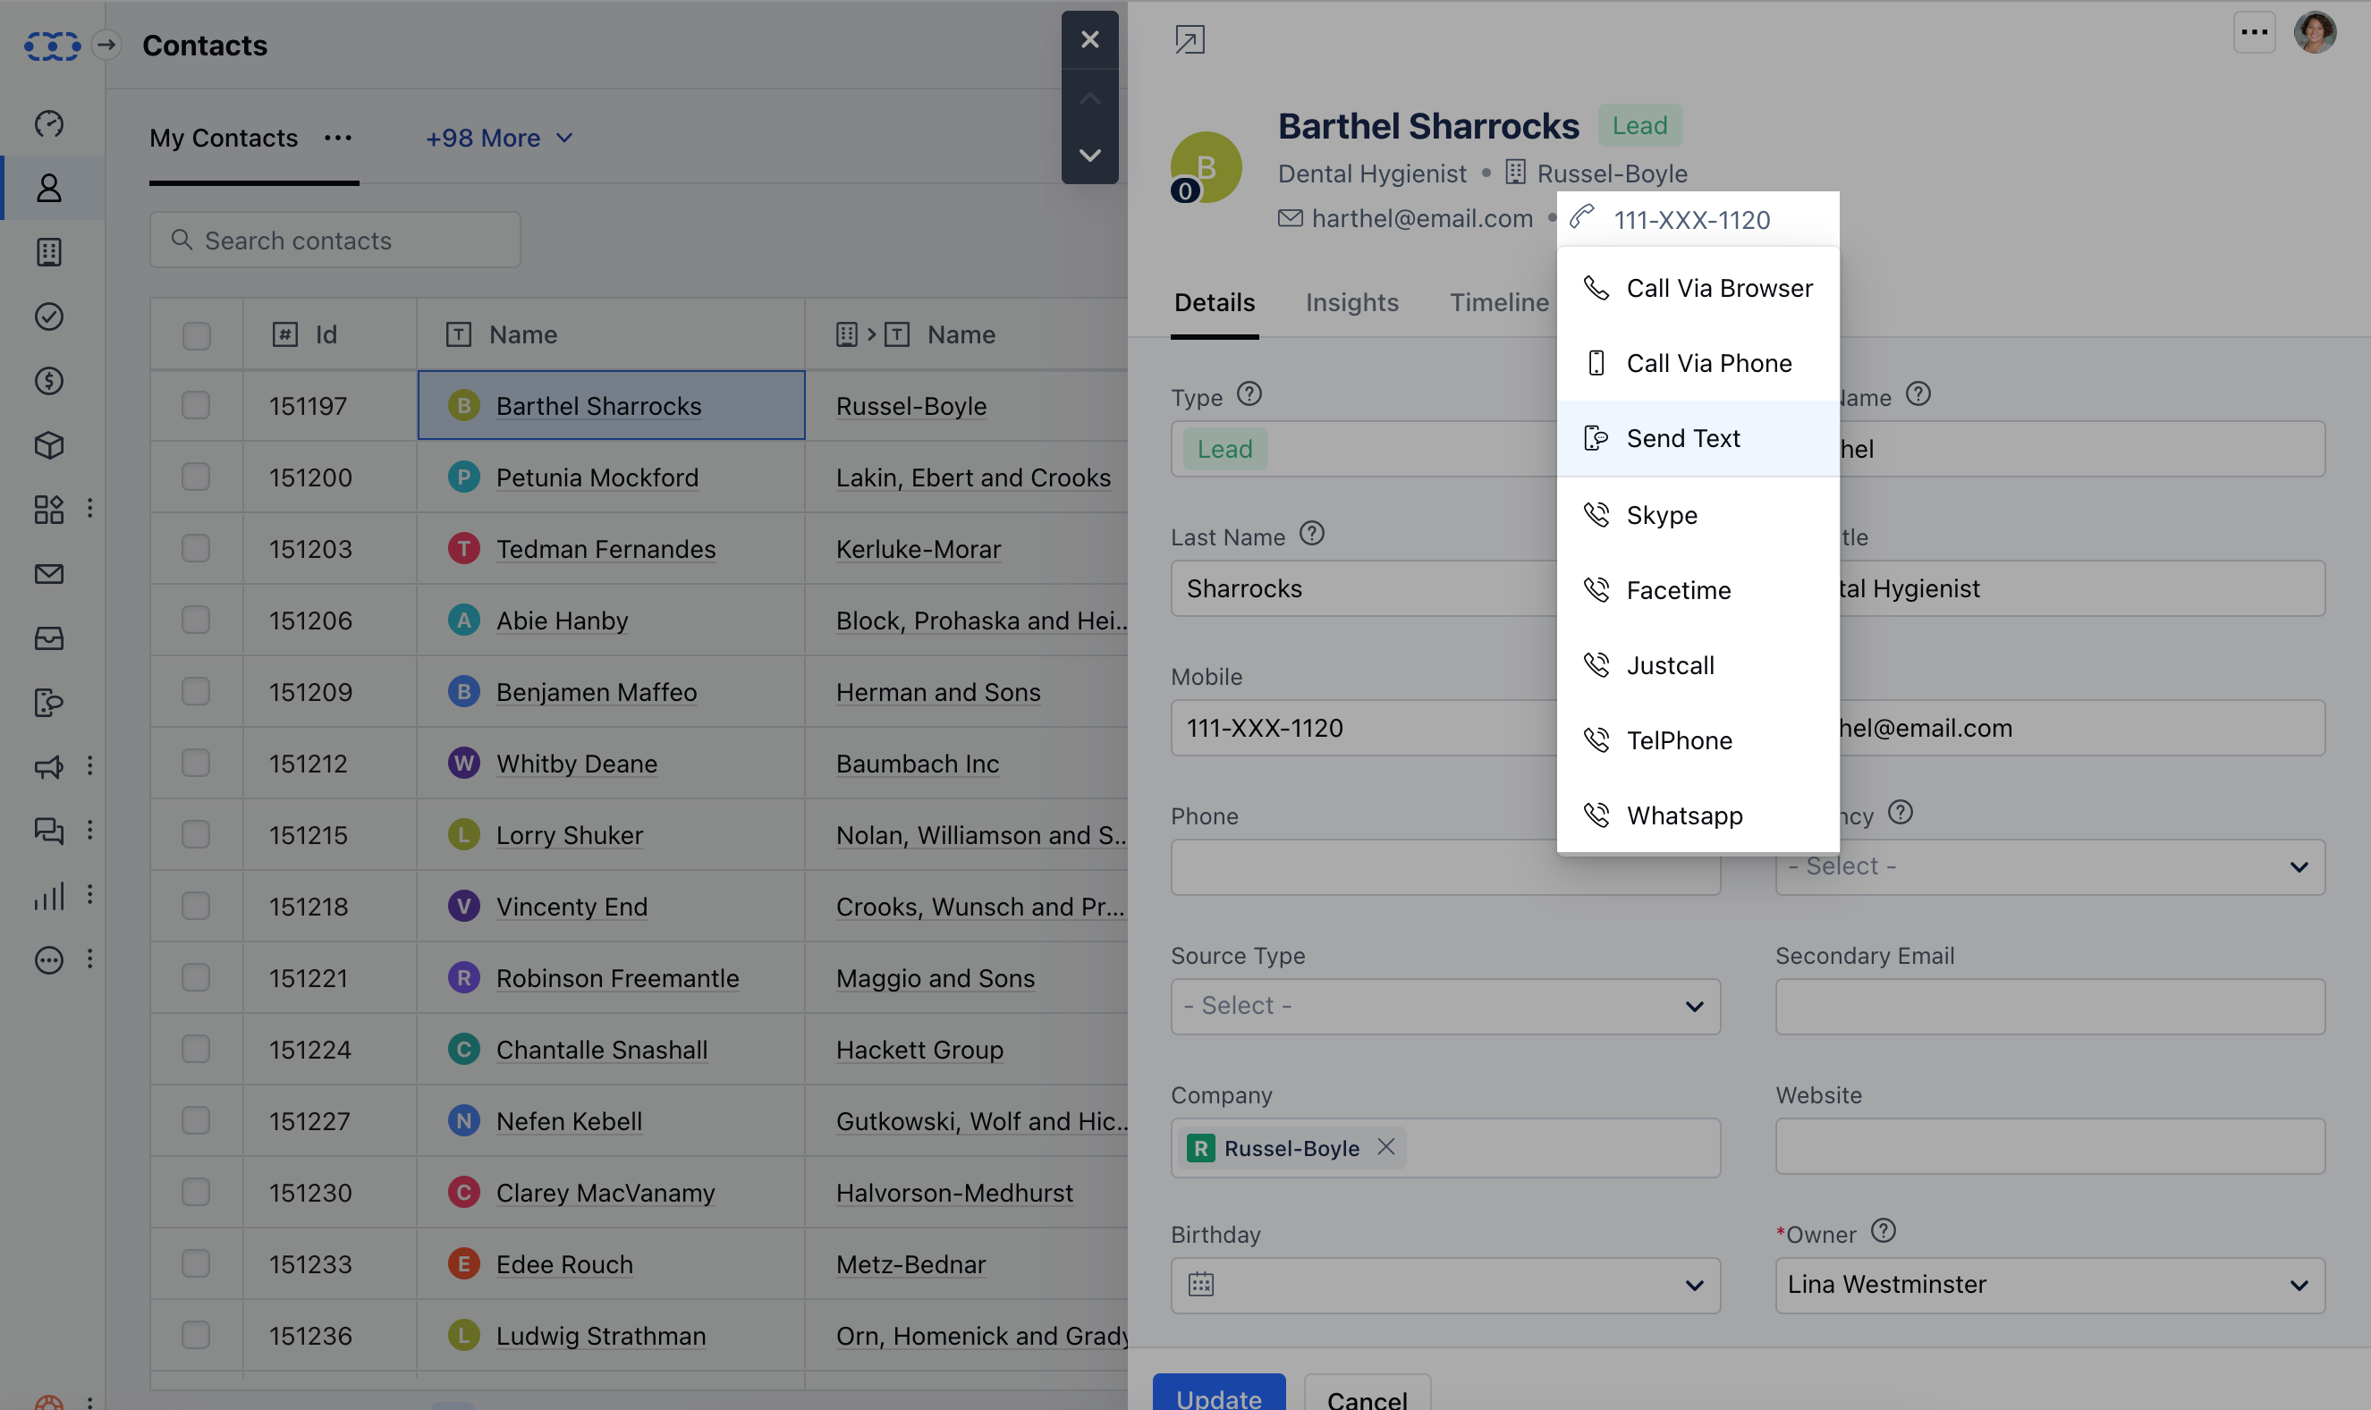Image resolution: width=2371 pixels, height=1410 pixels.
Task: Expand the +98 More views dropdown
Action: (x=499, y=139)
